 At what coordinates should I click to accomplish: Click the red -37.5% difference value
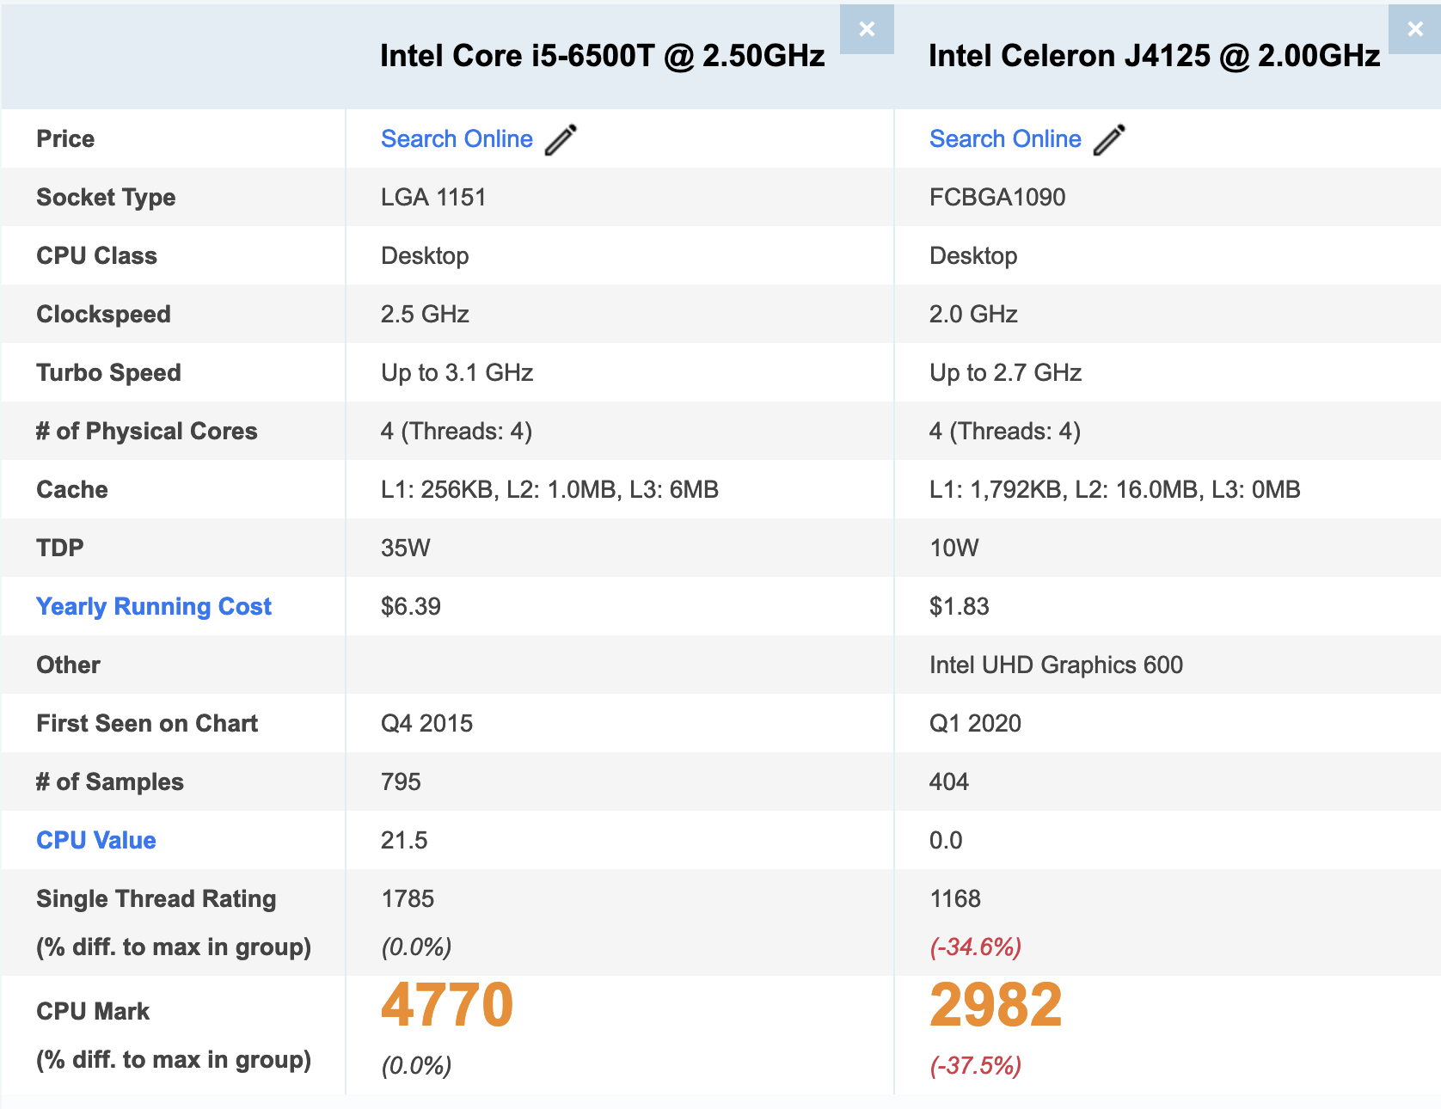pos(975,1066)
